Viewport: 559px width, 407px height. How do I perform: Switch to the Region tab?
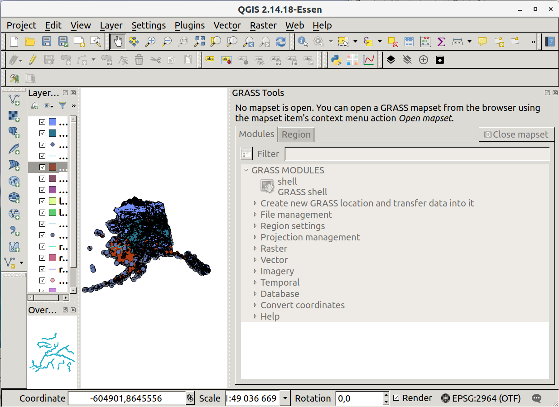[x=296, y=134]
